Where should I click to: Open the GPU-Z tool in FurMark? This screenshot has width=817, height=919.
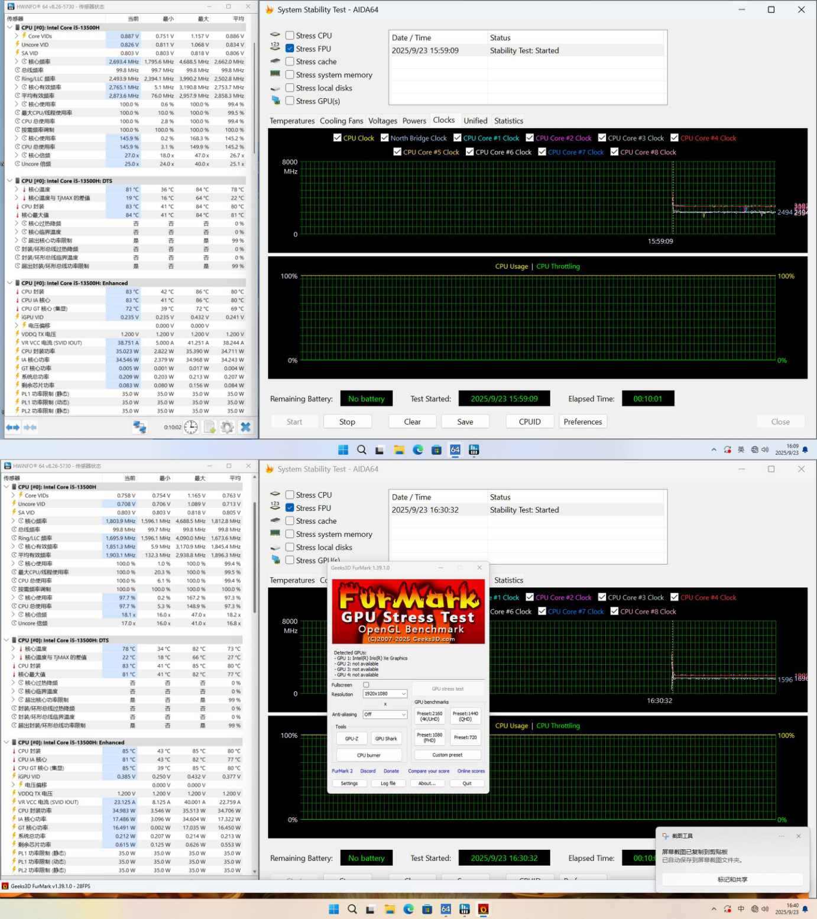352,739
